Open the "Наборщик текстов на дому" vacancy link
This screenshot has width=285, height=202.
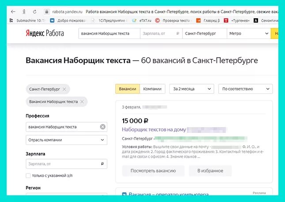point(154,129)
